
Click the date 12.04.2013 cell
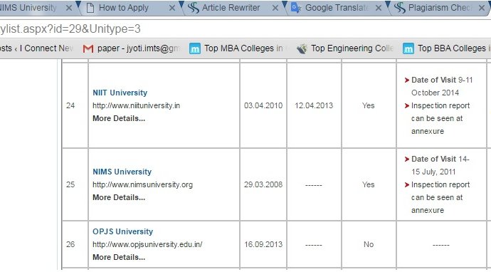[314, 105]
